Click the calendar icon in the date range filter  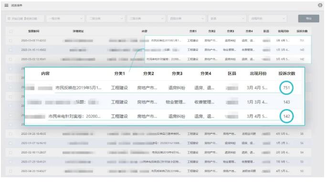[9, 19]
